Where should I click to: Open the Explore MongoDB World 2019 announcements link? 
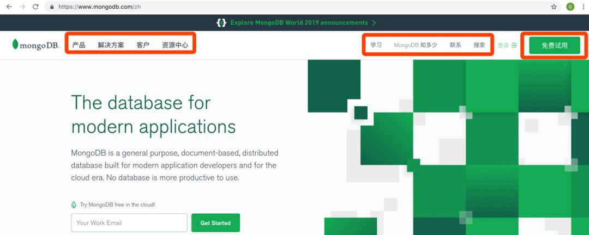pos(299,23)
